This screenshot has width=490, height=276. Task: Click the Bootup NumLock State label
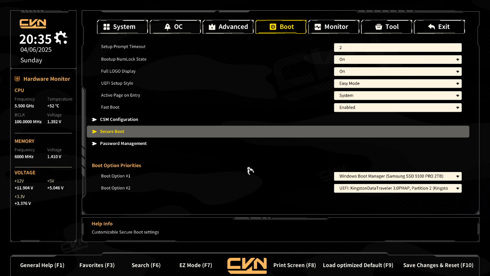point(124,59)
